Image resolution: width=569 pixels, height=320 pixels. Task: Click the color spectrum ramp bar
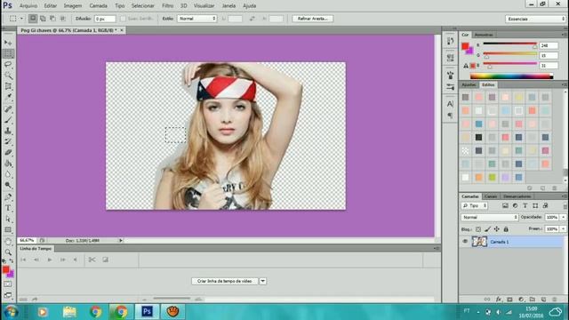tap(511, 76)
